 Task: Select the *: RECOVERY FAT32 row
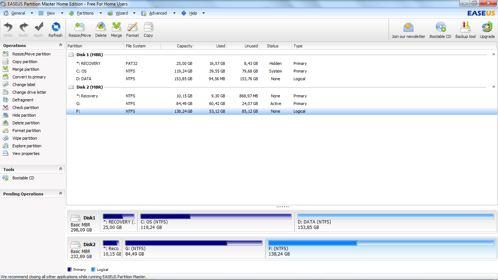(x=281, y=63)
